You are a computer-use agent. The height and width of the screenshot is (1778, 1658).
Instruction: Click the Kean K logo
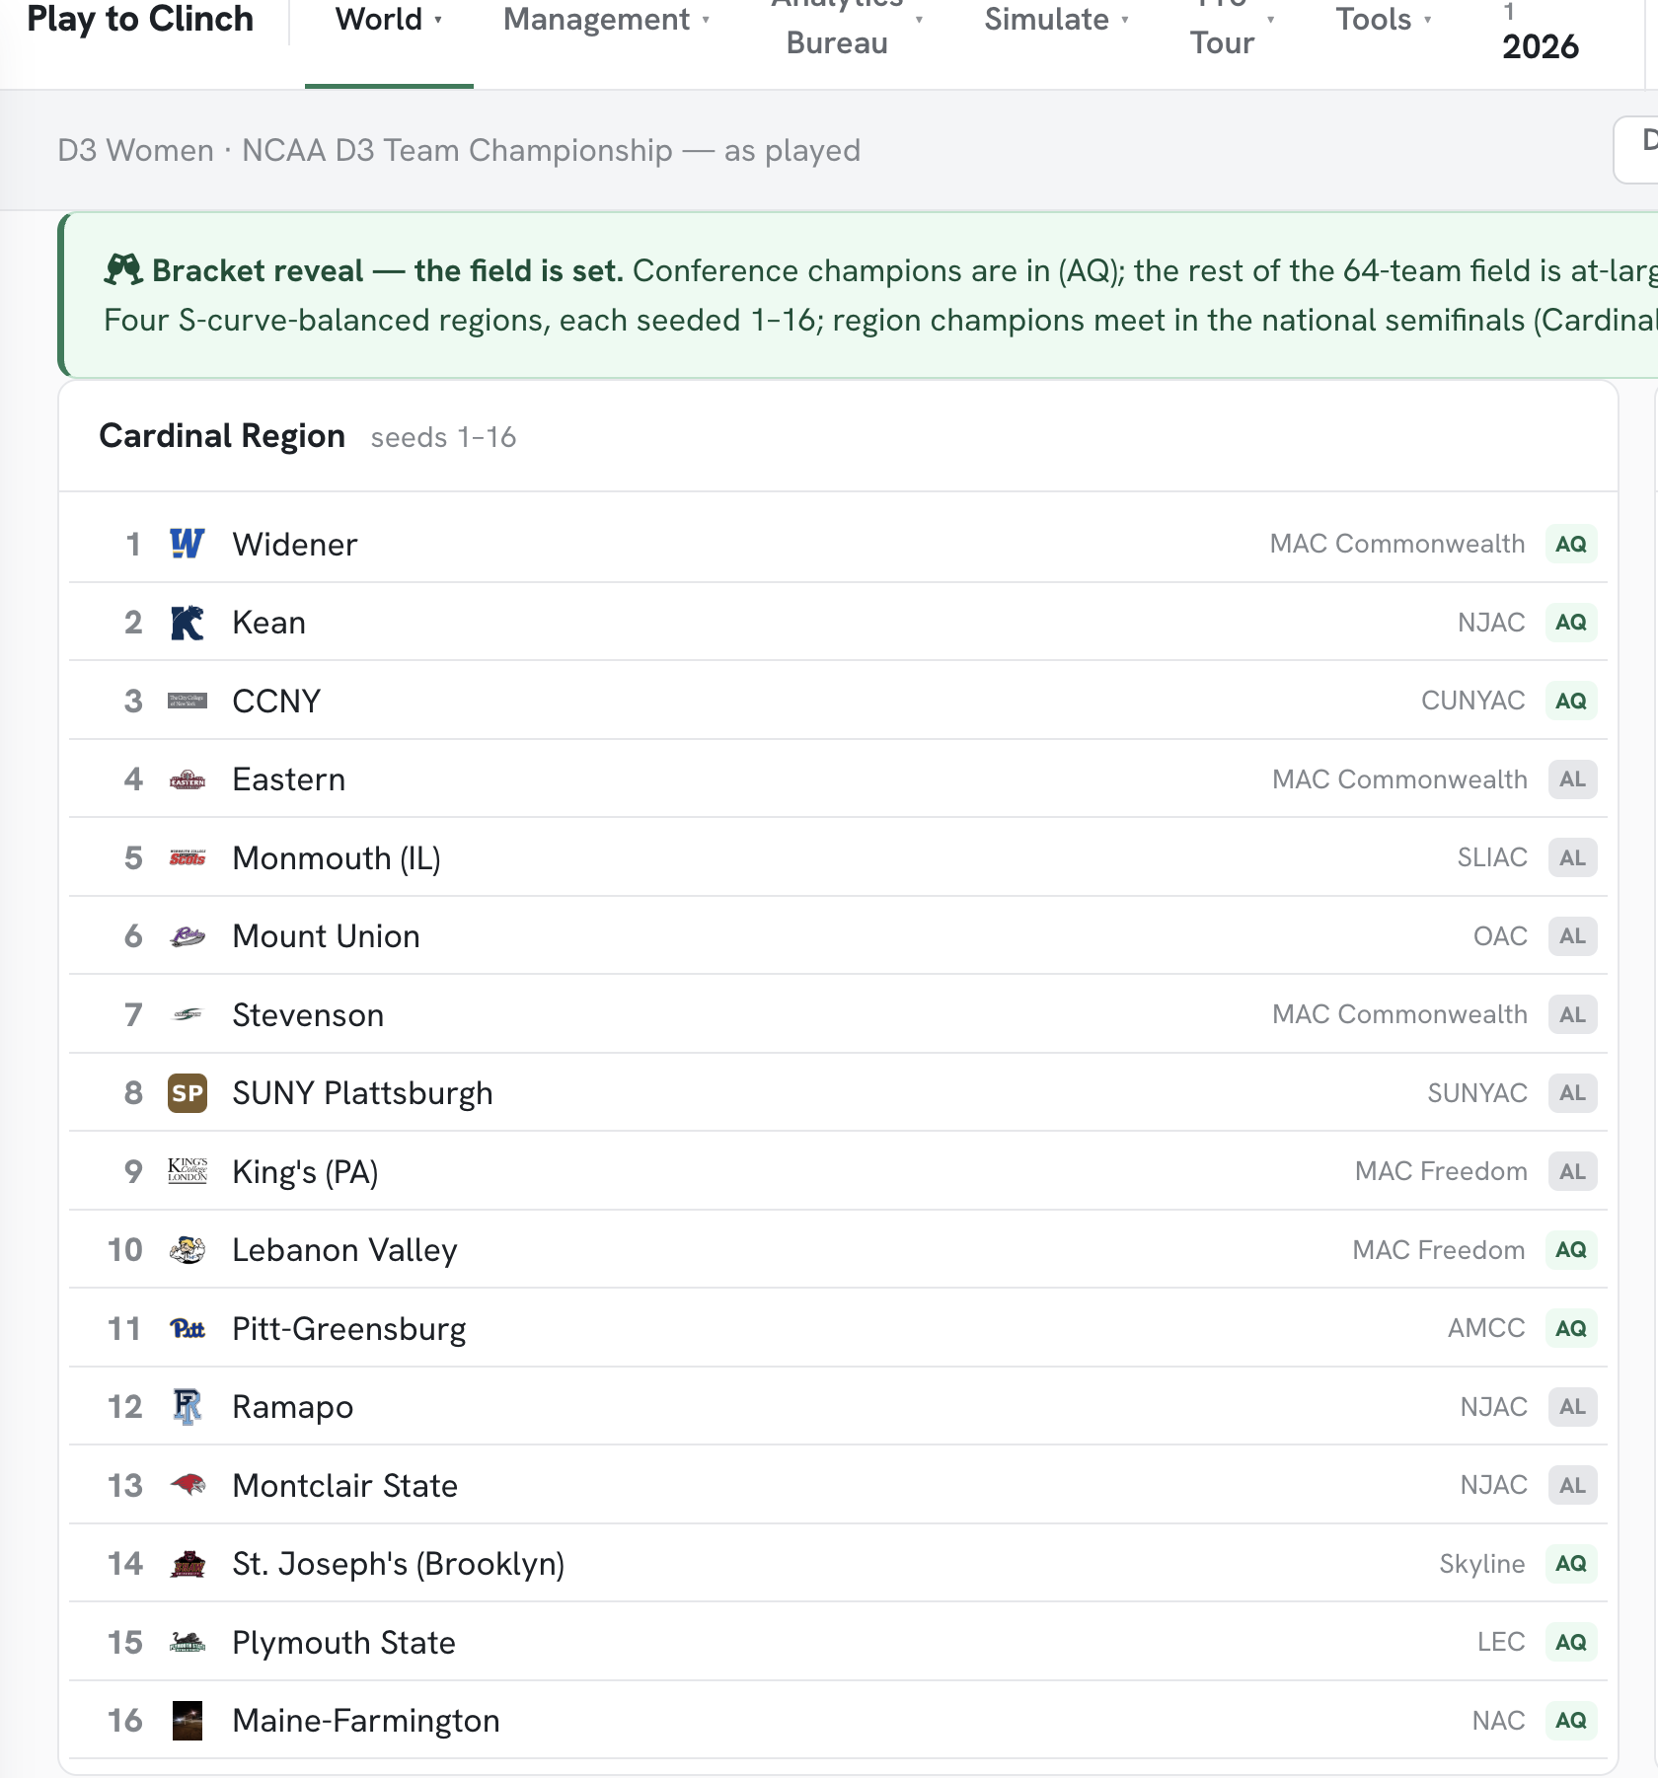click(x=188, y=623)
